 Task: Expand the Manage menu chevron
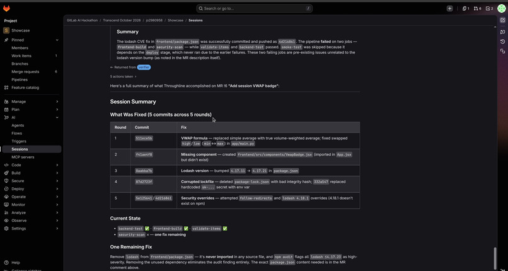click(57, 101)
